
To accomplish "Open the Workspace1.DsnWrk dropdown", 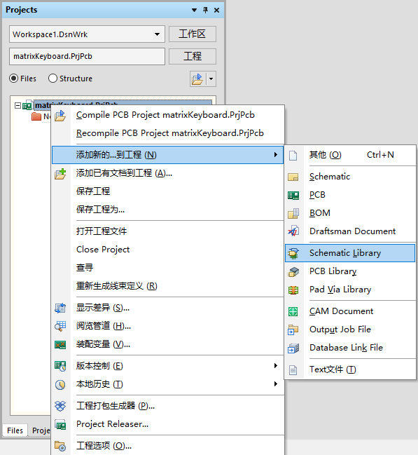I will [x=157, y=34].
